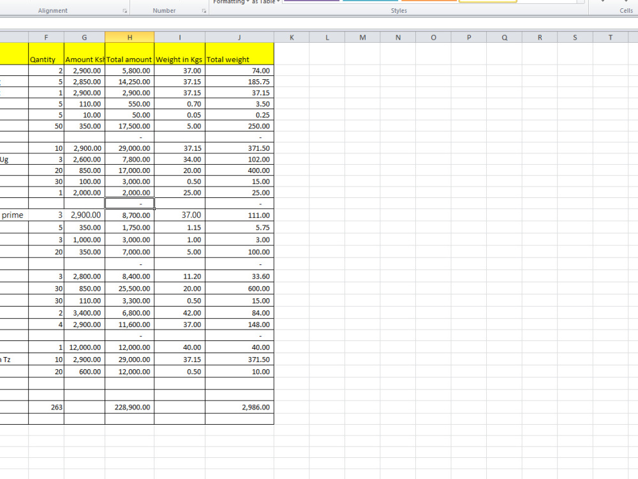638x479 pixels.
Task: Click the 'prime' text cell
Action: click(14, 215)
